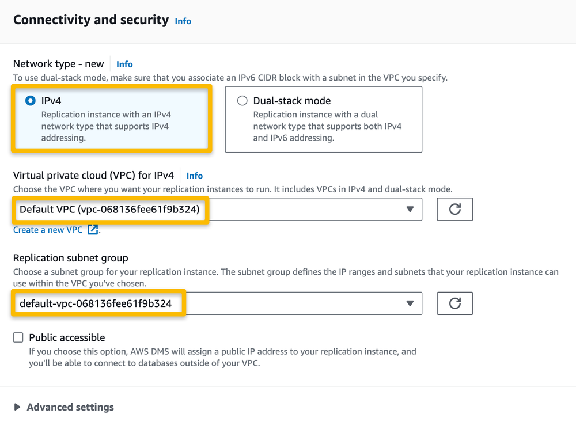This screenshot has height=425, width=576.
Task: Click the external link icon beside Create a new VPC
Action: (92, 229)
